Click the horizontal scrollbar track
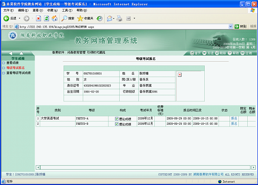The width and height of the screenshot is (258, 185). (x=145, y=167)
